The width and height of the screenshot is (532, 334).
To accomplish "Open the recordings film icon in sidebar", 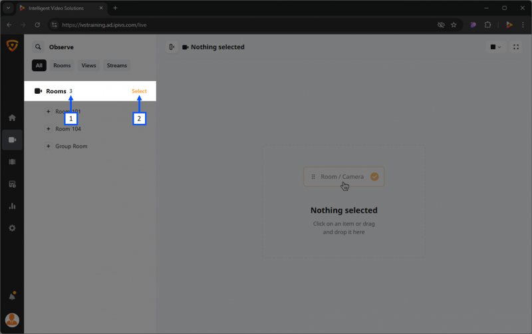I will (12, 162).
